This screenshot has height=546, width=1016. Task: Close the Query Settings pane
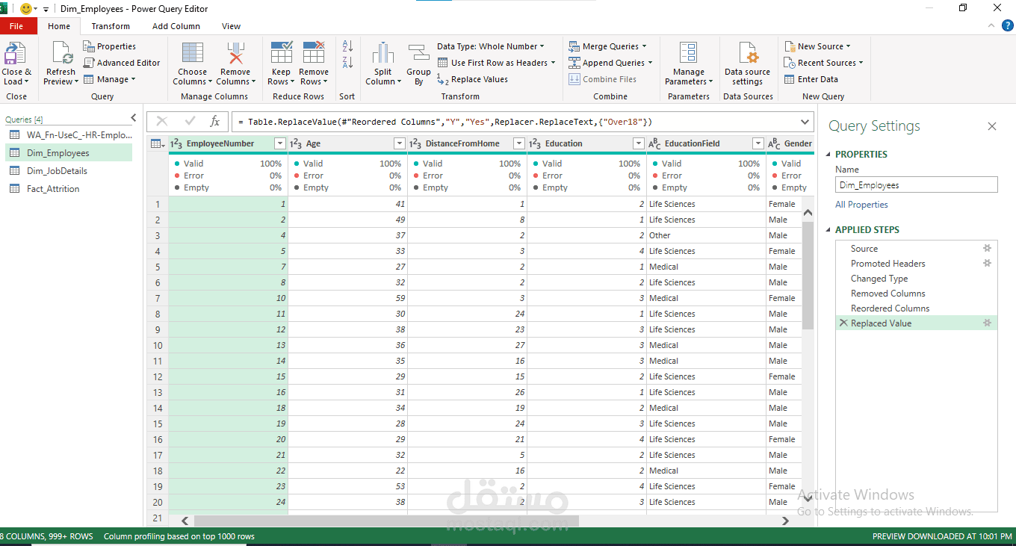pyautogui.click(x=992, y=126)
